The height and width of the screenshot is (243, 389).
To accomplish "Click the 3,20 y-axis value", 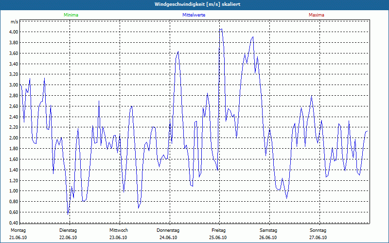I will coord(14,74).
